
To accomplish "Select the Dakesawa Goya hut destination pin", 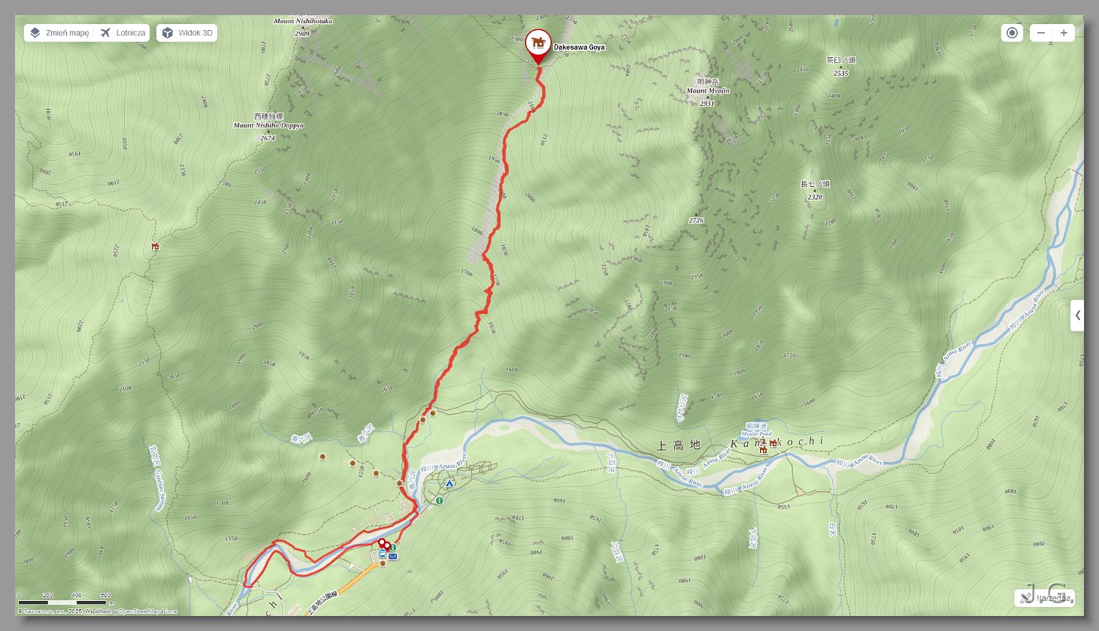I will (x=538, y=45).
